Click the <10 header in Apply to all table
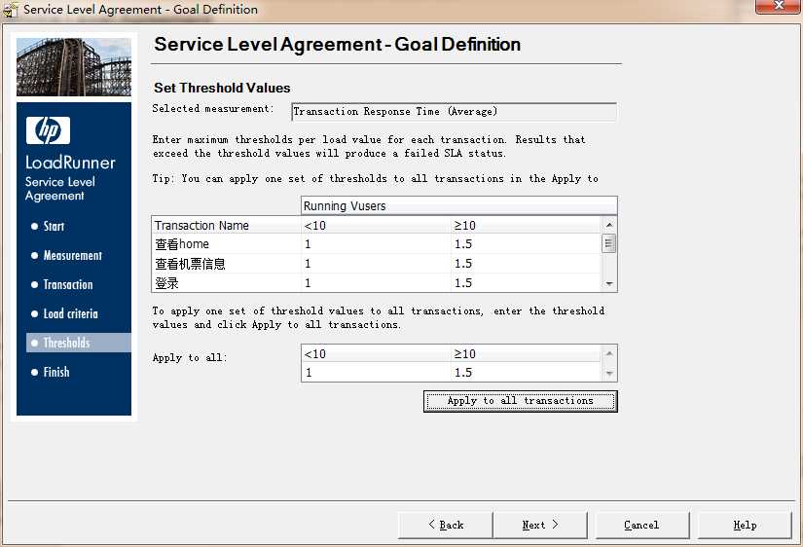803x547 pixels. click(x=376, y=354)
